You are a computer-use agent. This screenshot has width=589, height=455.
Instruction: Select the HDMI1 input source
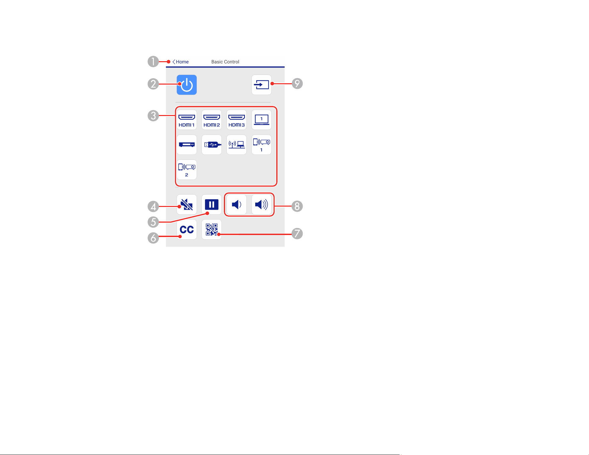tap(187, 120)
